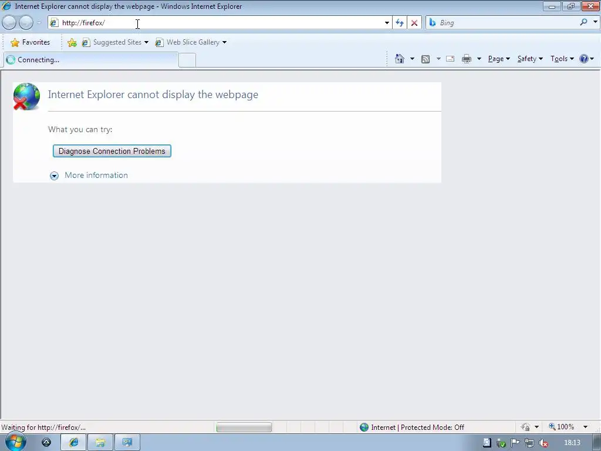Image resolution: width=601 pixels, height=451 pixels.
Task: Expand the Feeds dropdown arrow
Action: [x=438, y=59]
